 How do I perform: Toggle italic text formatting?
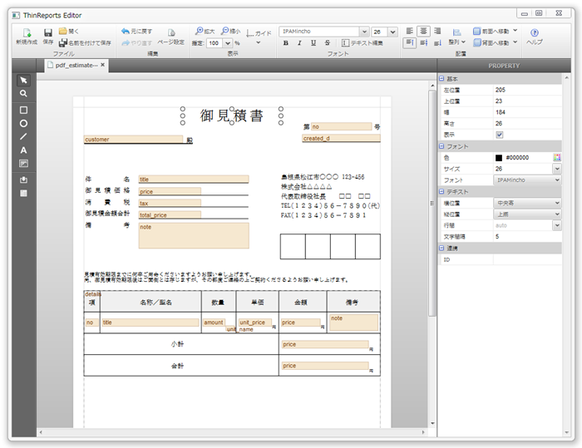(x=299, y=42)
